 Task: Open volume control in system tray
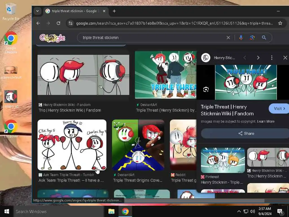coord(253,211)
